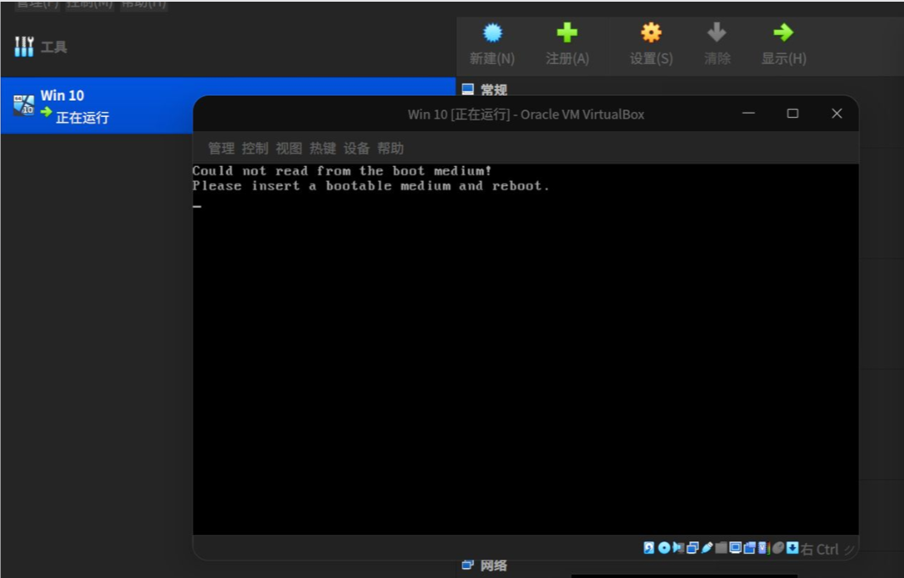Click the New (新建) VM toolbar button
904x578 pixels.
pyautogui.click(x=491, y=44)
